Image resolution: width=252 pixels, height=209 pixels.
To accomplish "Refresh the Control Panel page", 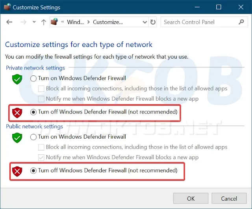I will tap(153, 22).
